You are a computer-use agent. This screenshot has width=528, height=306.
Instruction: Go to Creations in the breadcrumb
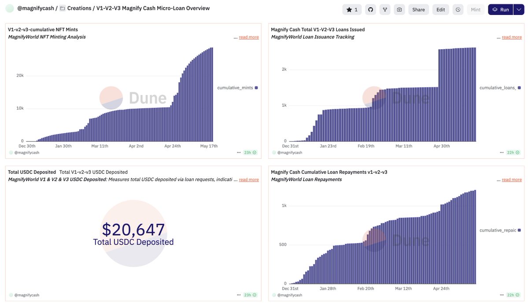pyautogui.click(x=79, y=8)
